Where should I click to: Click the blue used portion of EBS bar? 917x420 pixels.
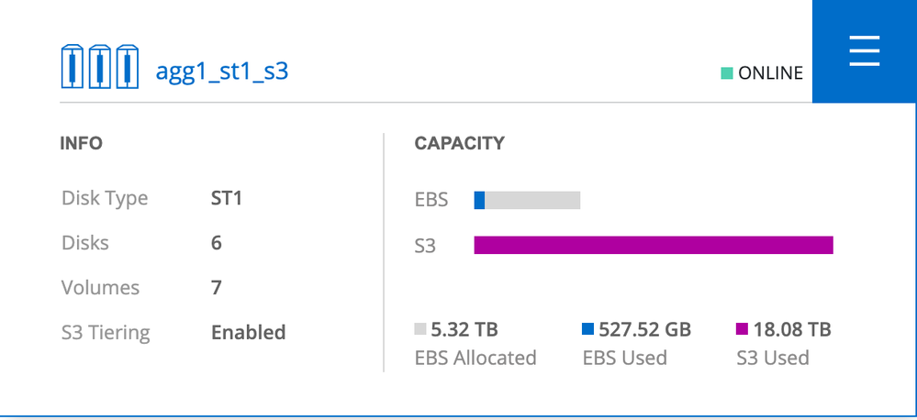479,200
